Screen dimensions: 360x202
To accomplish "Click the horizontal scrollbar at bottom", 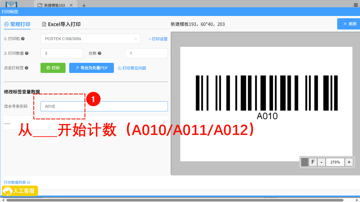I will [175, 200].
